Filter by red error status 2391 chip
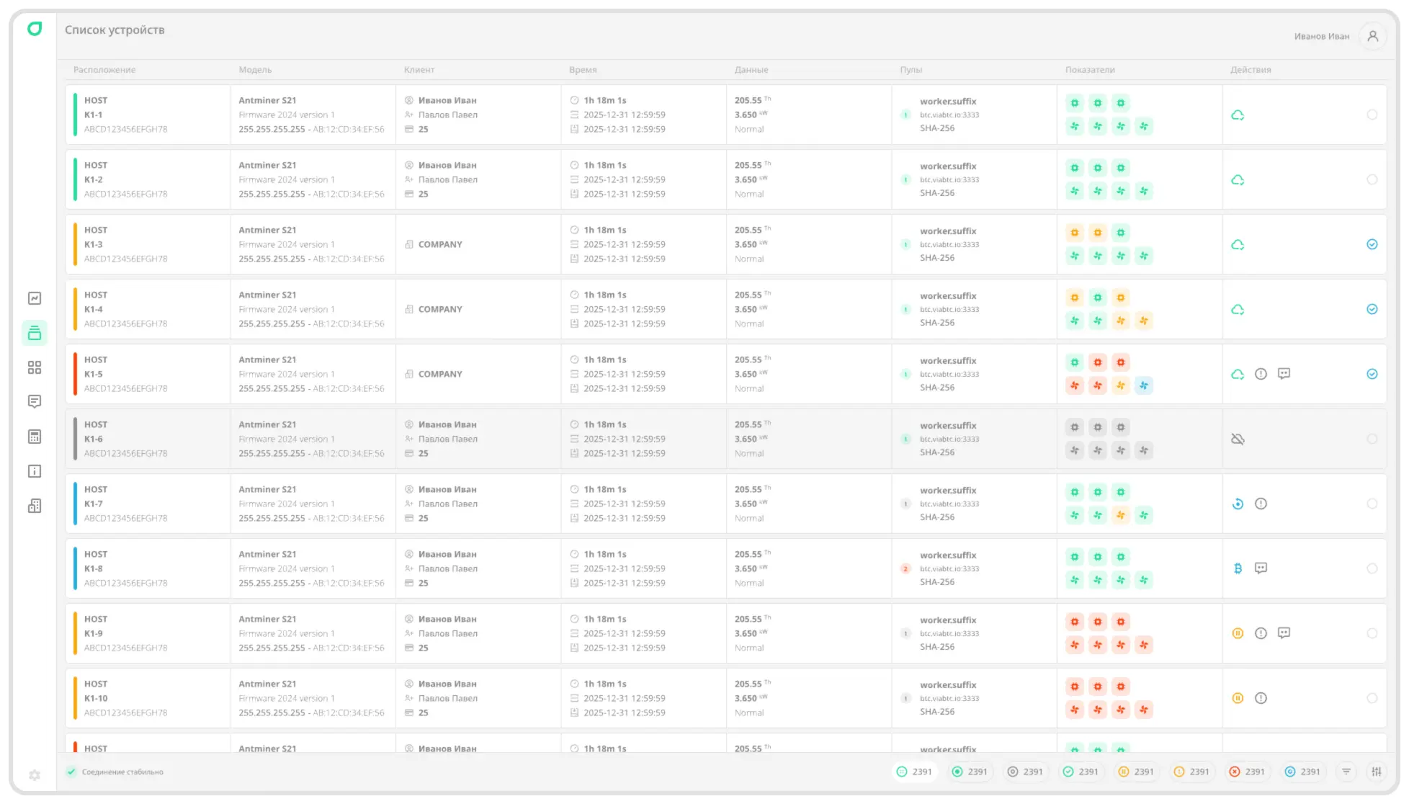 click(1247, 772)
